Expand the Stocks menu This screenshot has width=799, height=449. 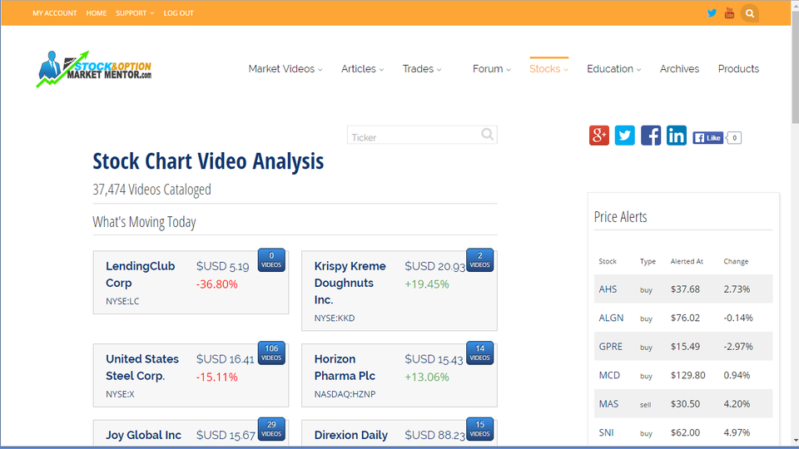pyautogui.click(x=548, y=69)
